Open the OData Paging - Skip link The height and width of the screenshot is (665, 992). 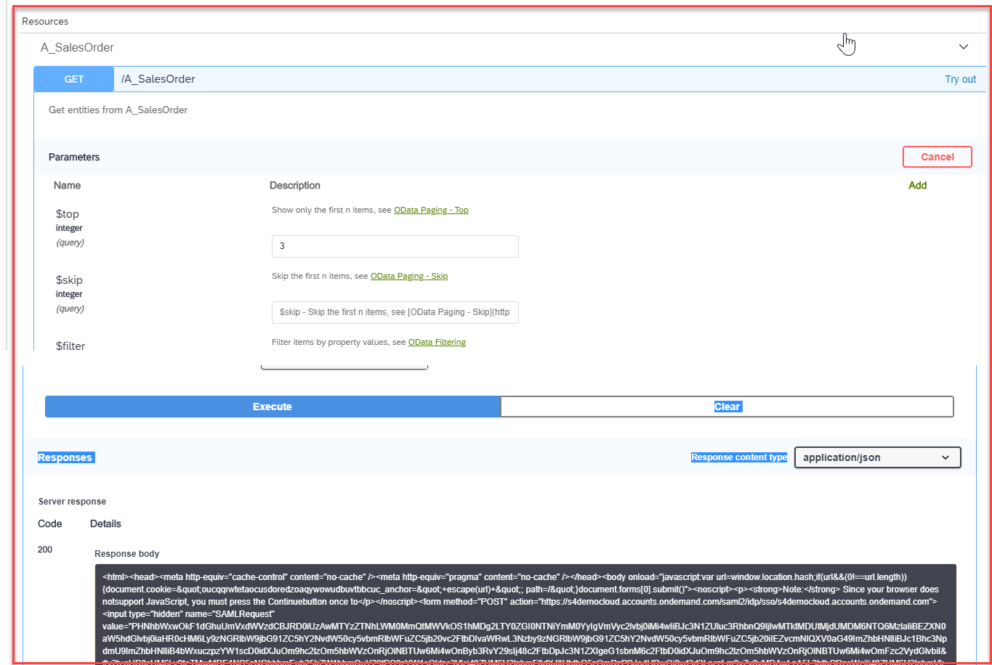pos(409,276)
